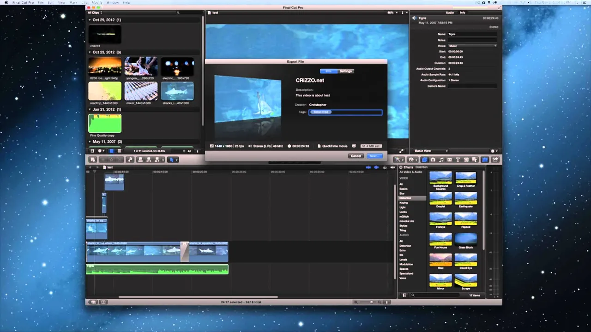Open the Window menu in menu bar
591x332 pixels.
(112, 2)
